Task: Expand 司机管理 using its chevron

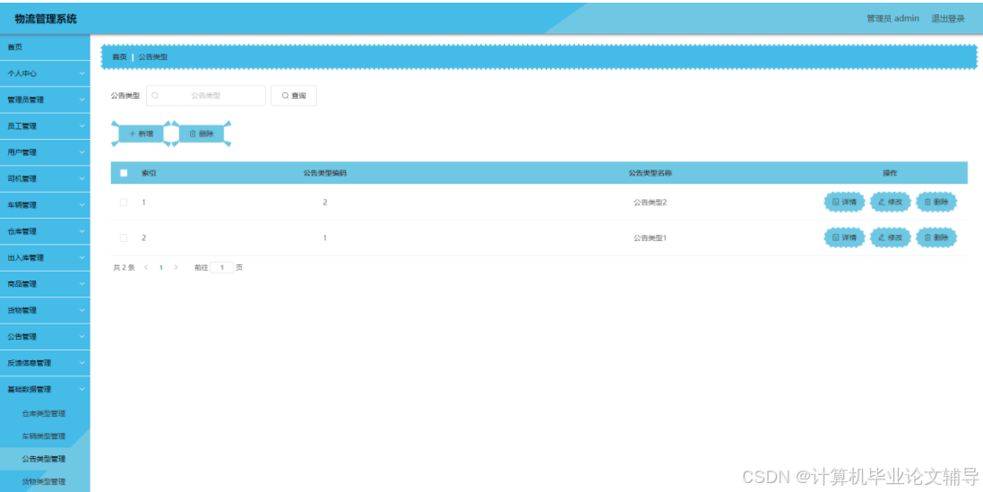Action: [x=82, y=178]
